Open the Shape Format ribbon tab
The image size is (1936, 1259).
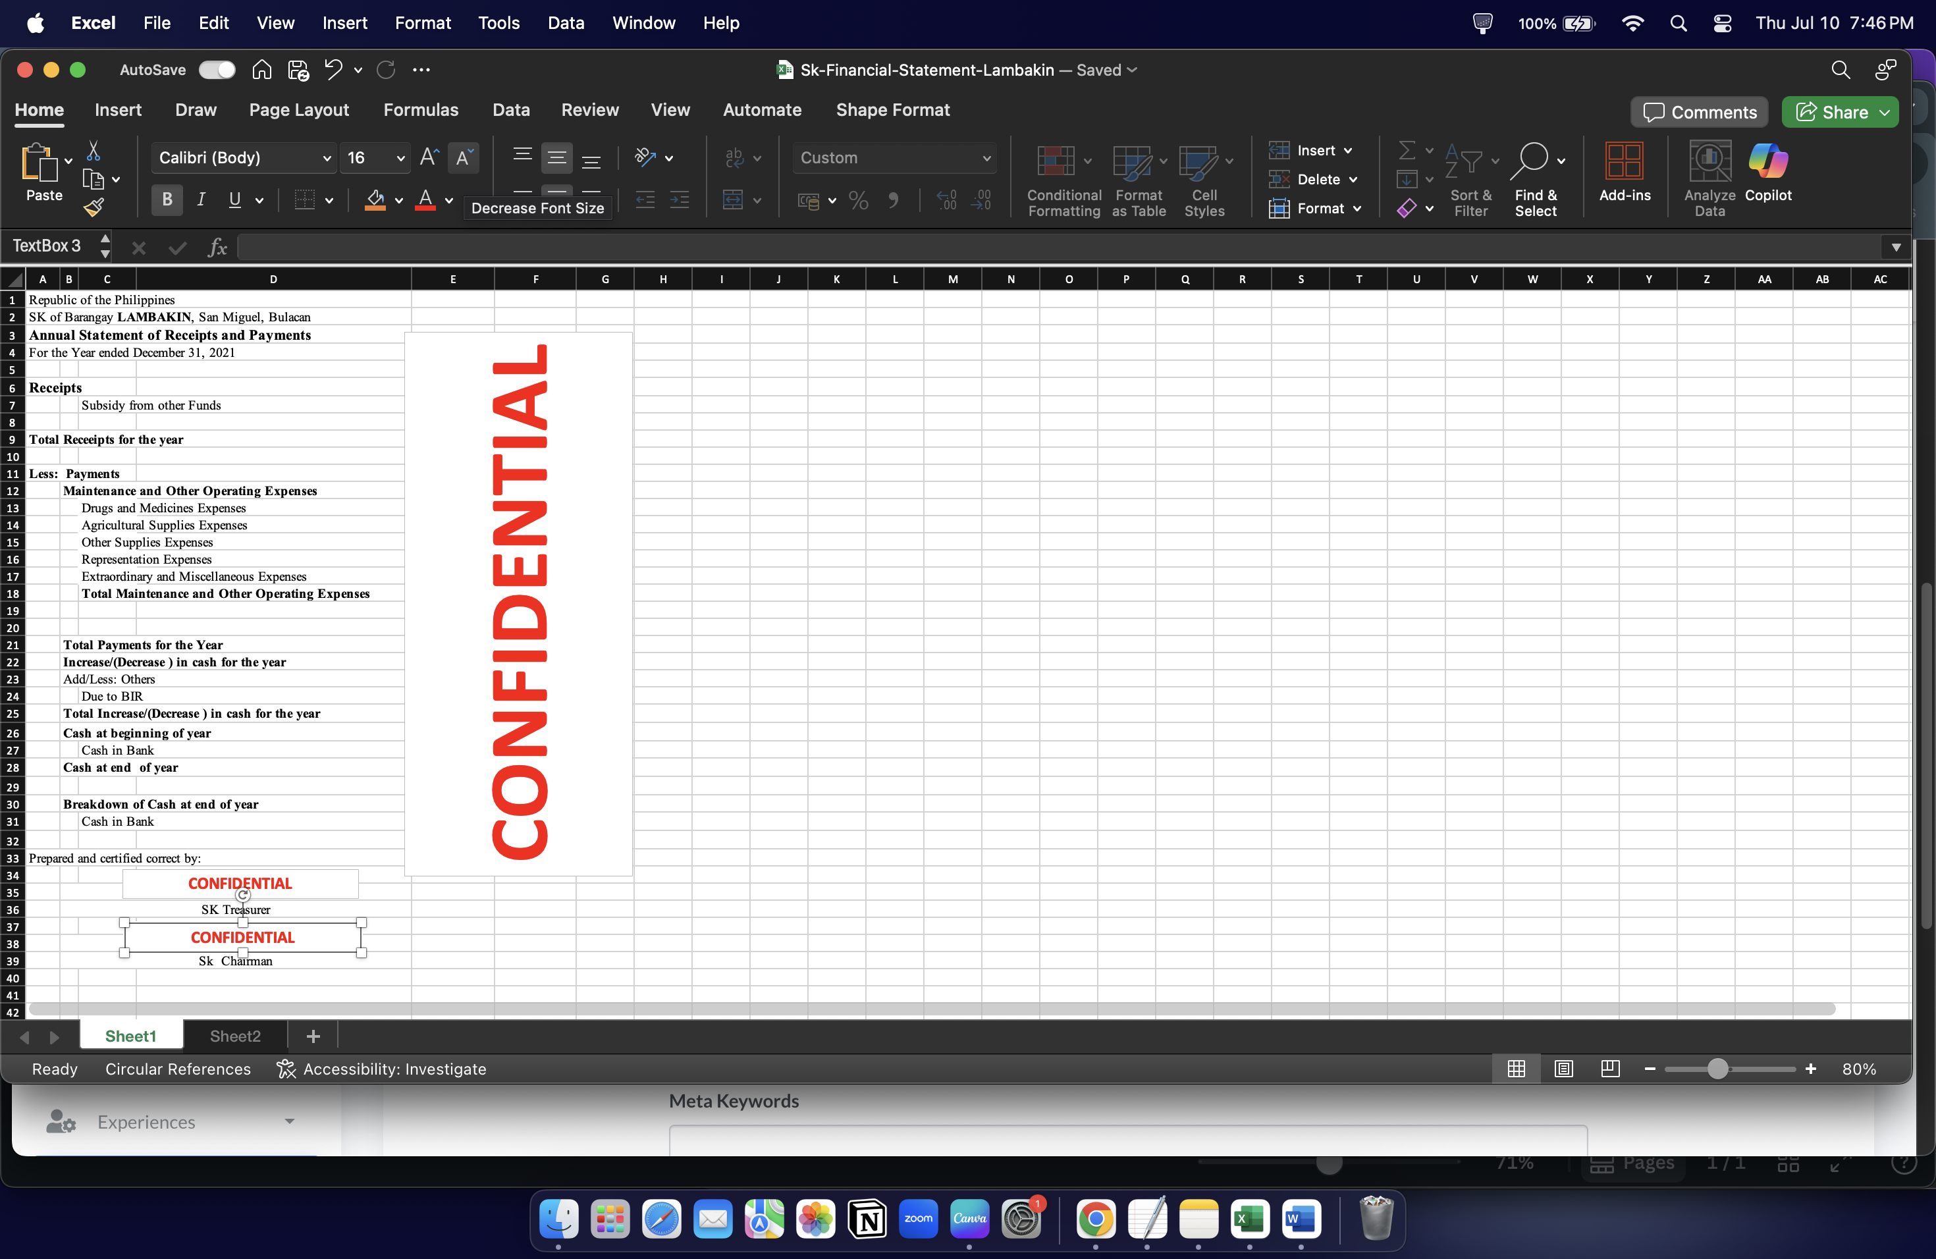click(892, 110)
